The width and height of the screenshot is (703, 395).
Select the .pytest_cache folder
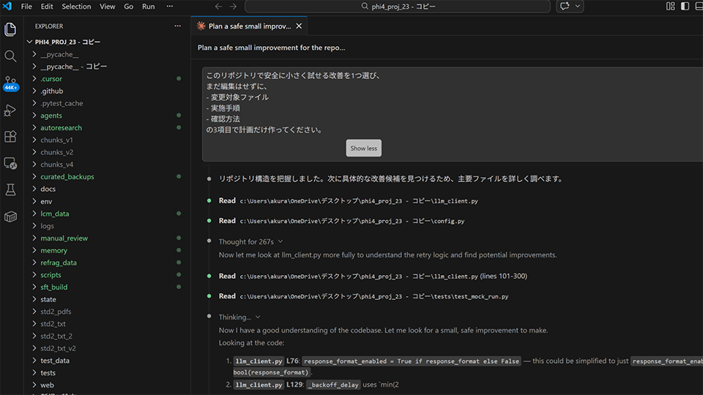tap(62, 103)
